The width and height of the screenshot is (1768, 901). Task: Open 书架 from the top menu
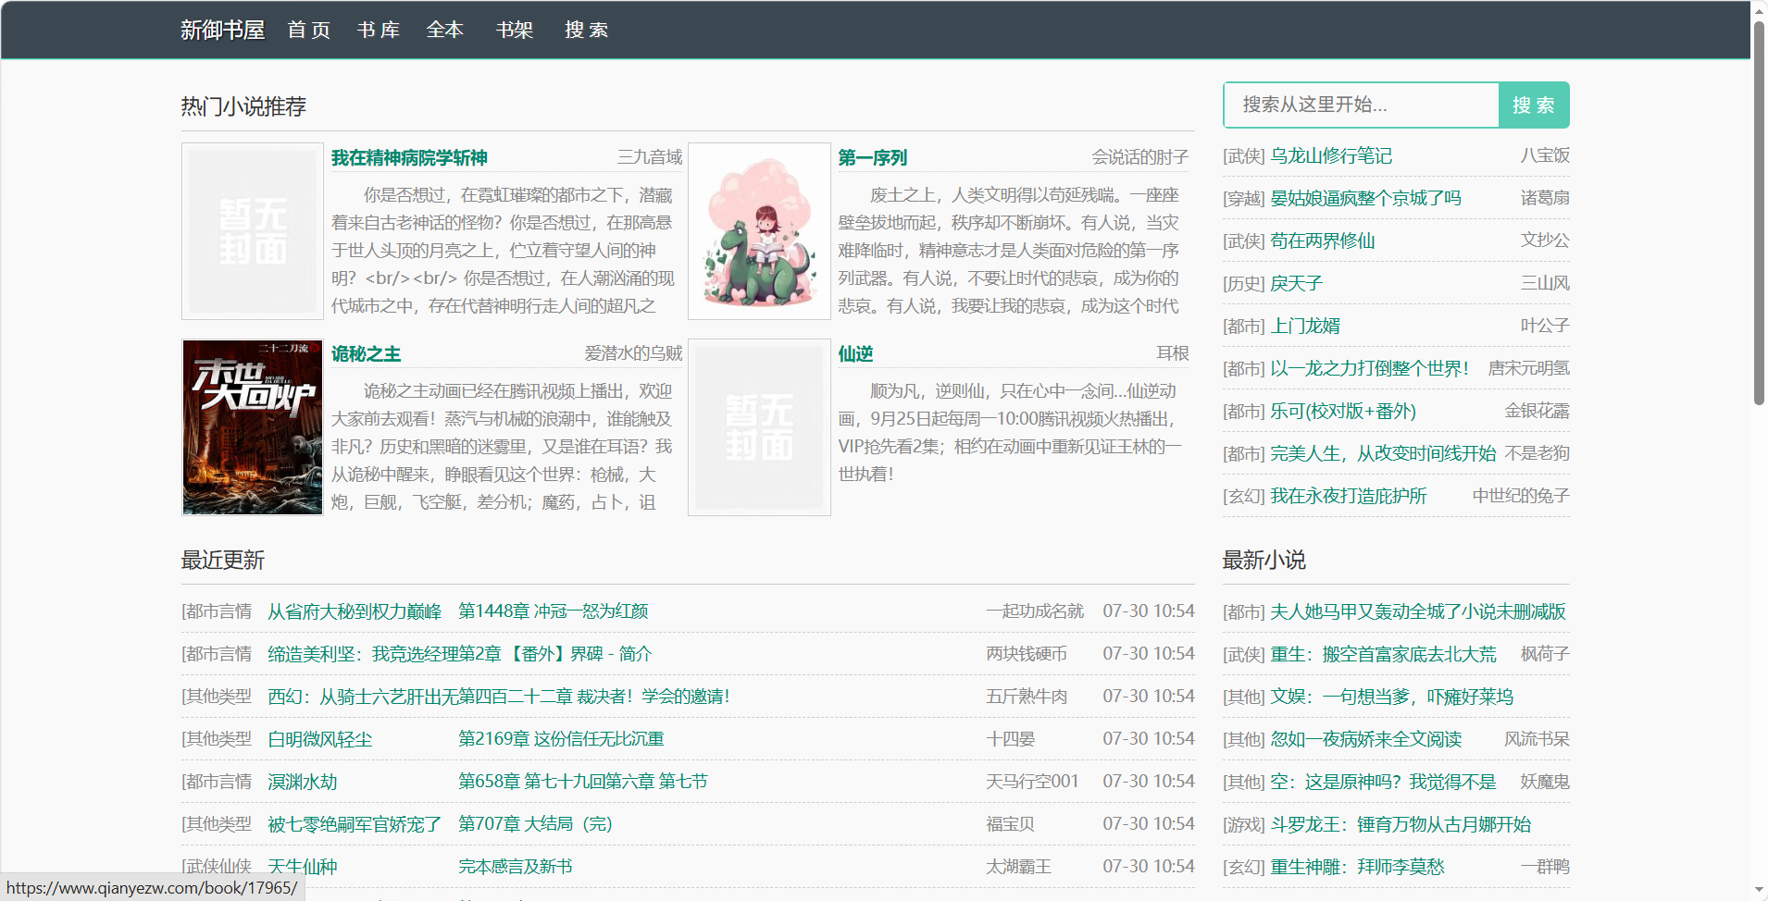515,30
